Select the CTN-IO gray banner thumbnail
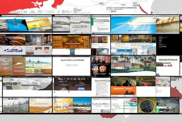 point(26,84)
